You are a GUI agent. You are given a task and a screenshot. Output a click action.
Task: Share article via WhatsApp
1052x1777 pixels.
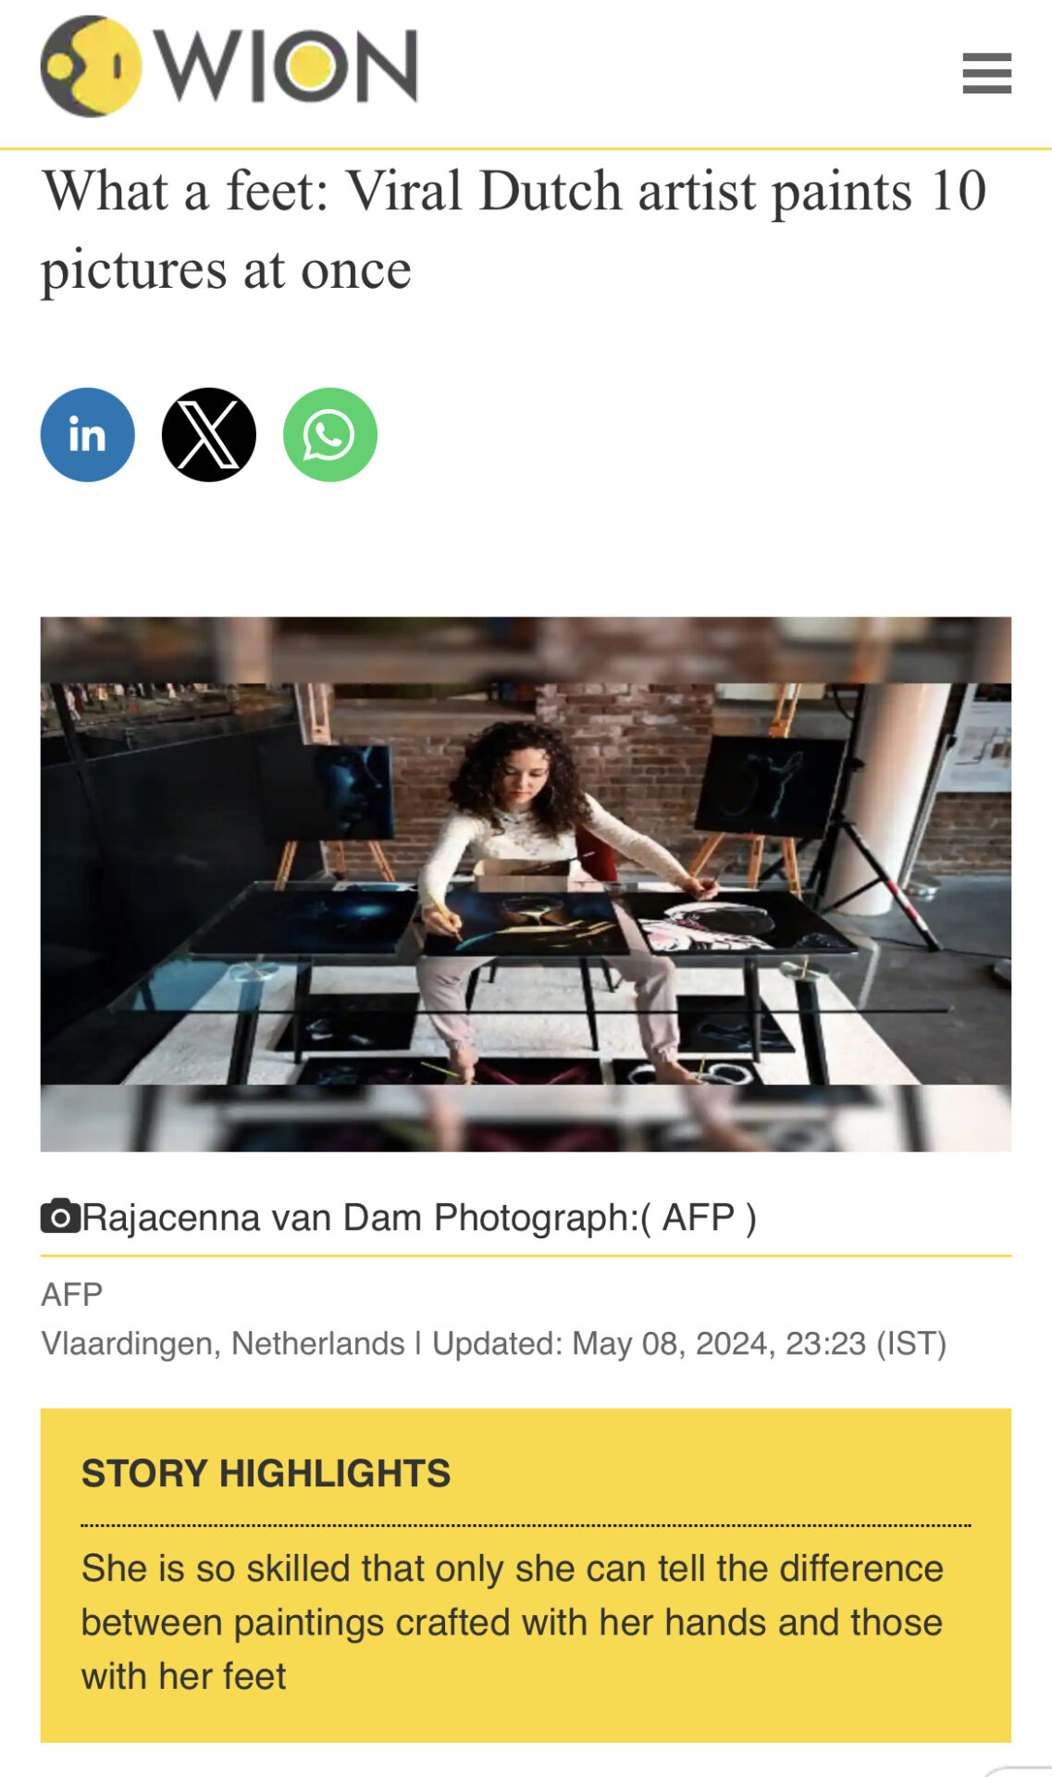click(330, 435)
